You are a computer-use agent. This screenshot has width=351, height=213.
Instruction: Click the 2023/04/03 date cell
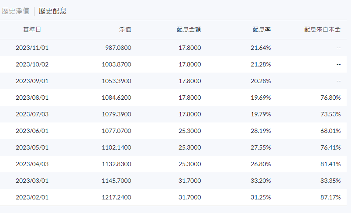point(32,164)
